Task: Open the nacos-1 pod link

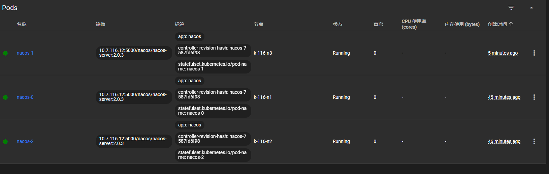Action: pyautogui.click(x=25, y=53)
